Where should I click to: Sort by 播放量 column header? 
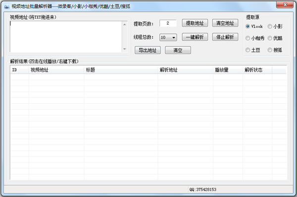[x=228, y=70]
